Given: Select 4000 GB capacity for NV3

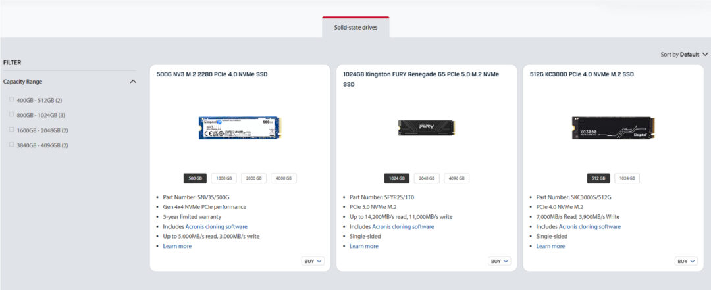Looking at the screenshot, I should pyautogui.click(x=284, y=178).
